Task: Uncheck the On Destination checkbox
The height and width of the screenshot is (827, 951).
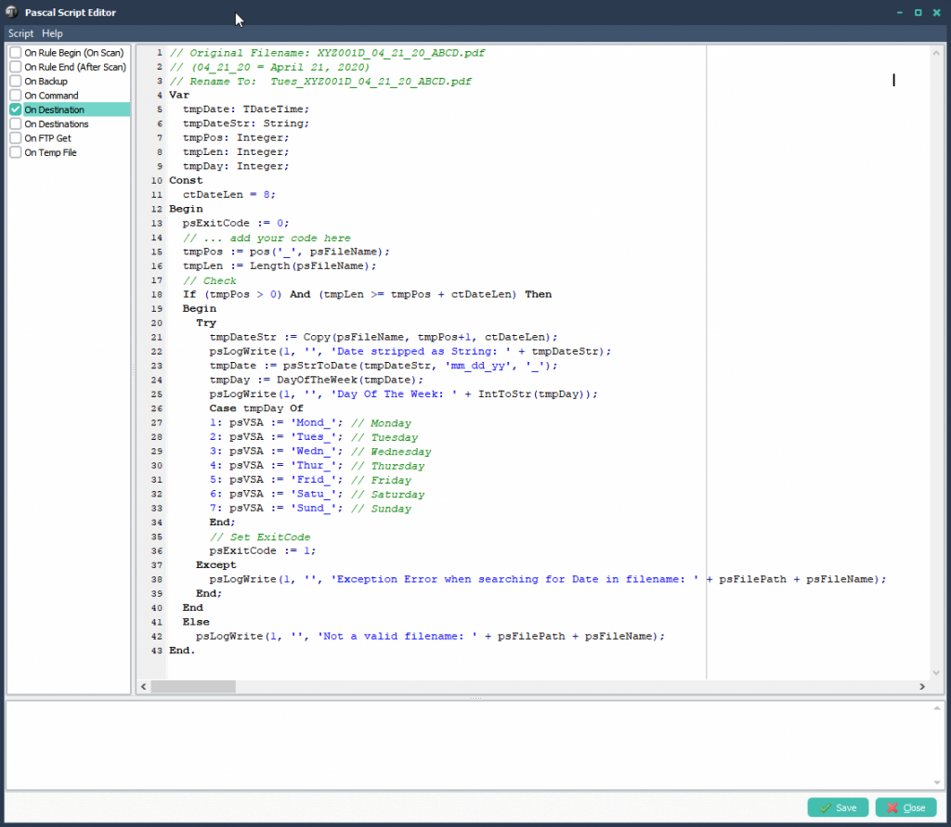Action: click(16, 110)
